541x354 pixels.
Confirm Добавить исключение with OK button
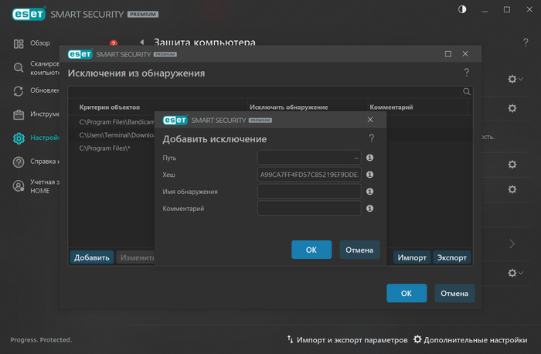click(311, 250)
